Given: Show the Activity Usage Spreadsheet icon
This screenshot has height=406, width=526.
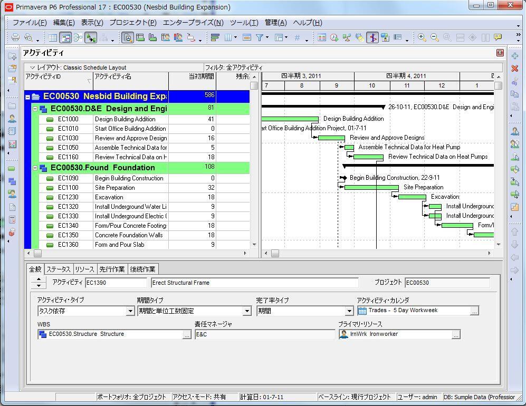Looking at the screenshot, I should (x=140, y=37).
